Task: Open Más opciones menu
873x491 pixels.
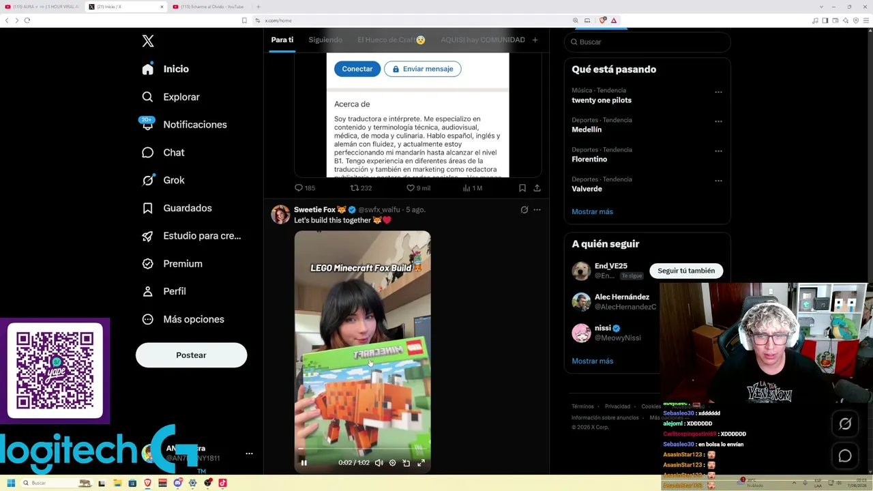Action: (x=183, y=319)
